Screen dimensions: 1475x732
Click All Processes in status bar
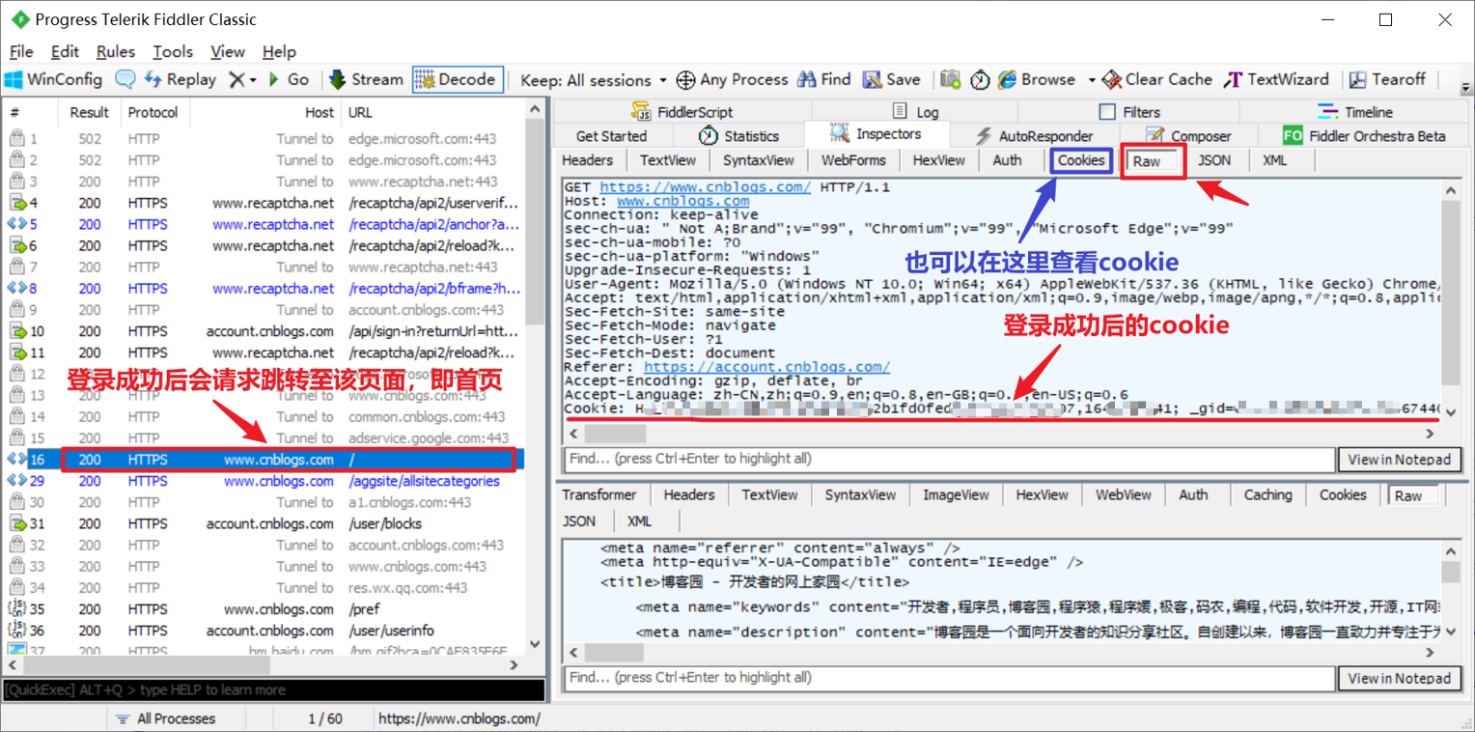point(166,718)
